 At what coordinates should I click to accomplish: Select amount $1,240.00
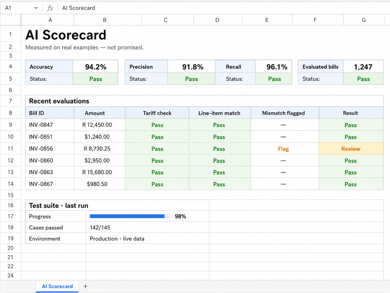pos(100,137)
